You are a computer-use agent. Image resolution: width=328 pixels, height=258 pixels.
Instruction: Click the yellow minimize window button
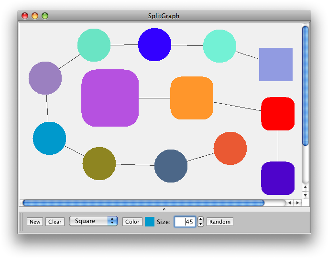coord(35,16)
